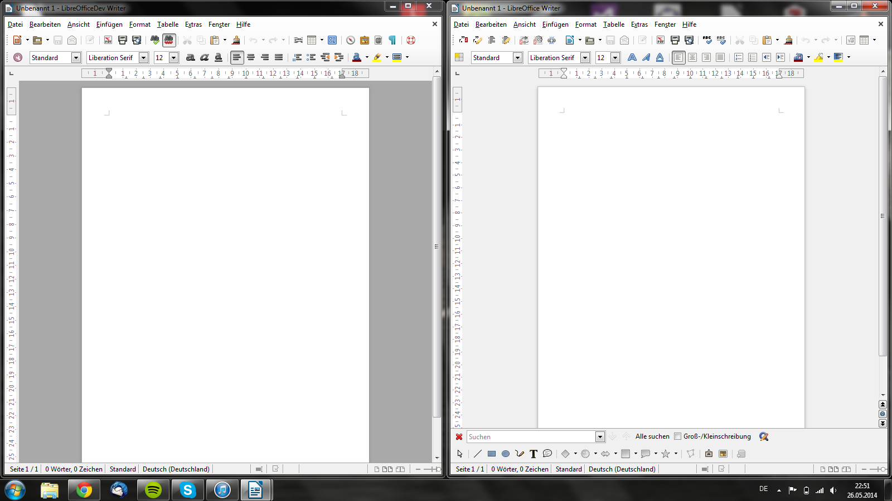Open the paragraph style dropdown in right window
Viewport: 892px width, 501px height.
pos(517,58)
